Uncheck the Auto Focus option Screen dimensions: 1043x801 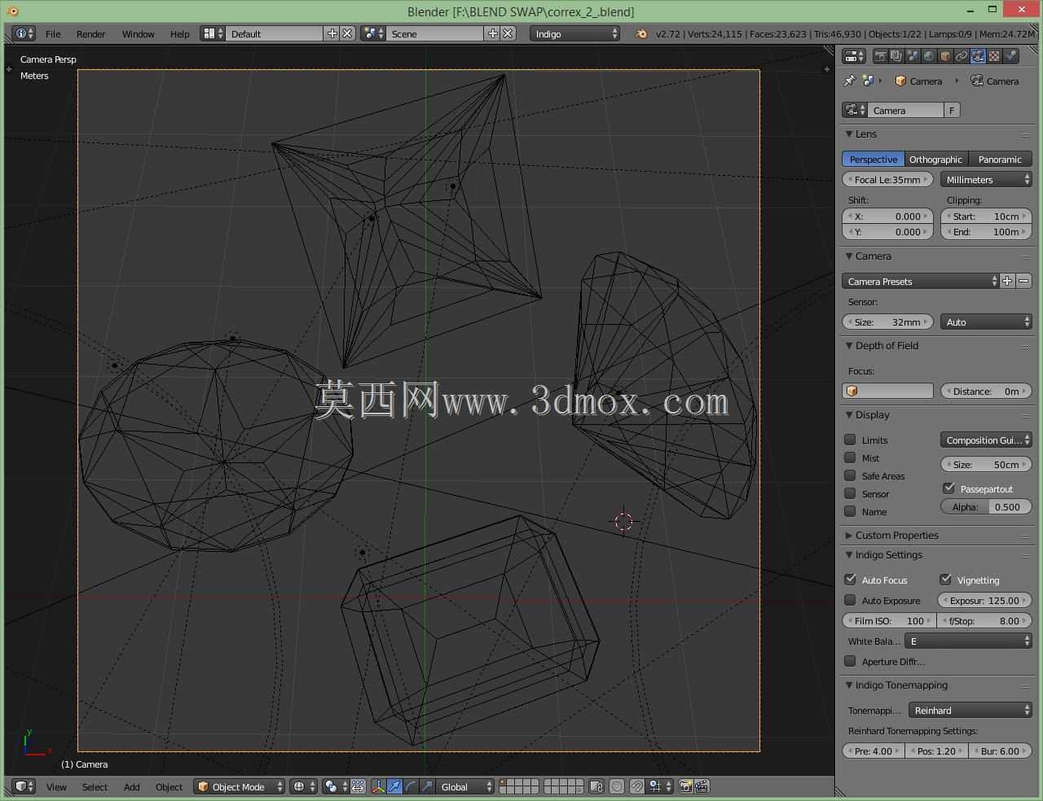click(x=850, y=580)
